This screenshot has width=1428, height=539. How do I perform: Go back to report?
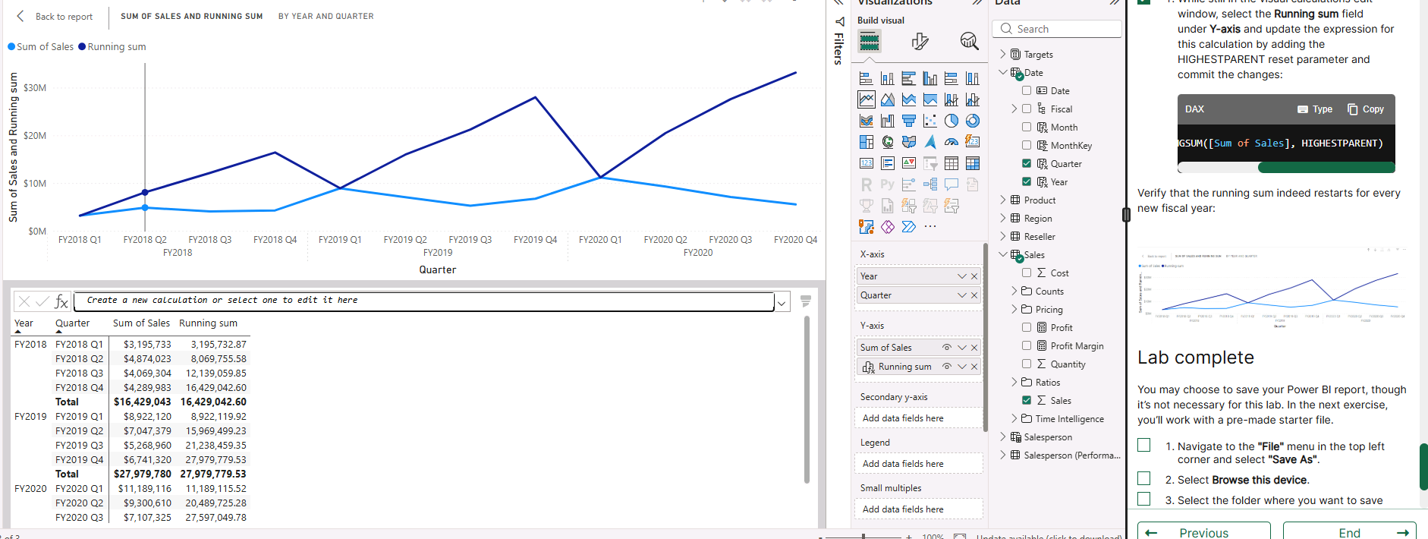point(55,16)
